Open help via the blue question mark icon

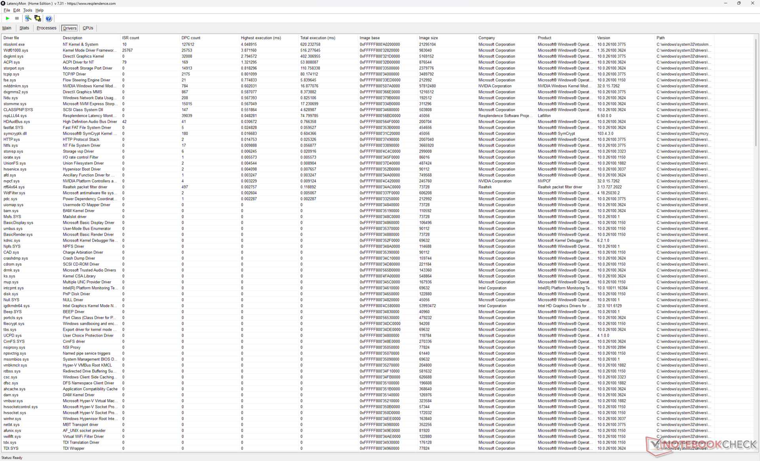[x=49, y=18]
